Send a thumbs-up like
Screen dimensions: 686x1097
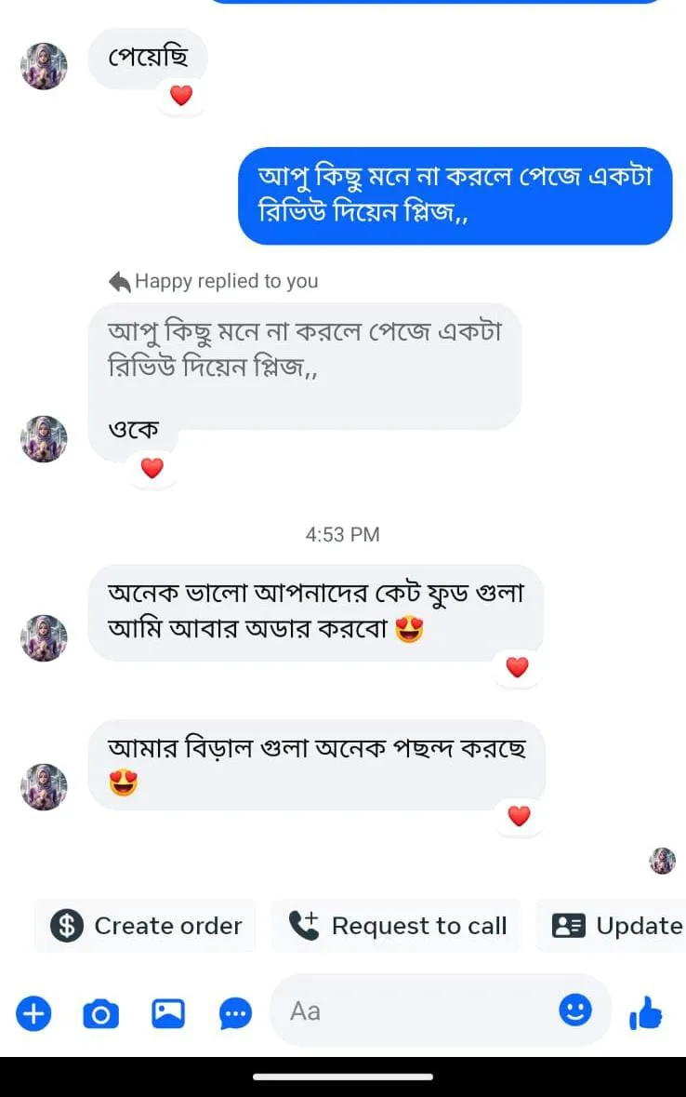(646, 1012)
